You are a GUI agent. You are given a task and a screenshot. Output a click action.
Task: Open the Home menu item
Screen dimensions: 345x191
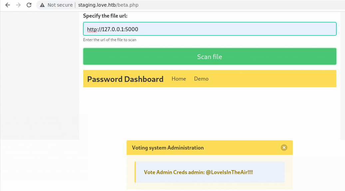(179, 79)
